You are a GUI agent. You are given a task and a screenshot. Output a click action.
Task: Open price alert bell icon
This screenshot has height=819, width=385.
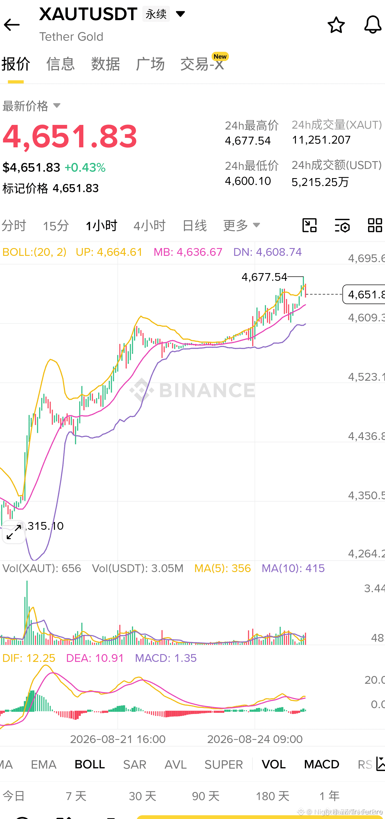click(x=373, y=25)
